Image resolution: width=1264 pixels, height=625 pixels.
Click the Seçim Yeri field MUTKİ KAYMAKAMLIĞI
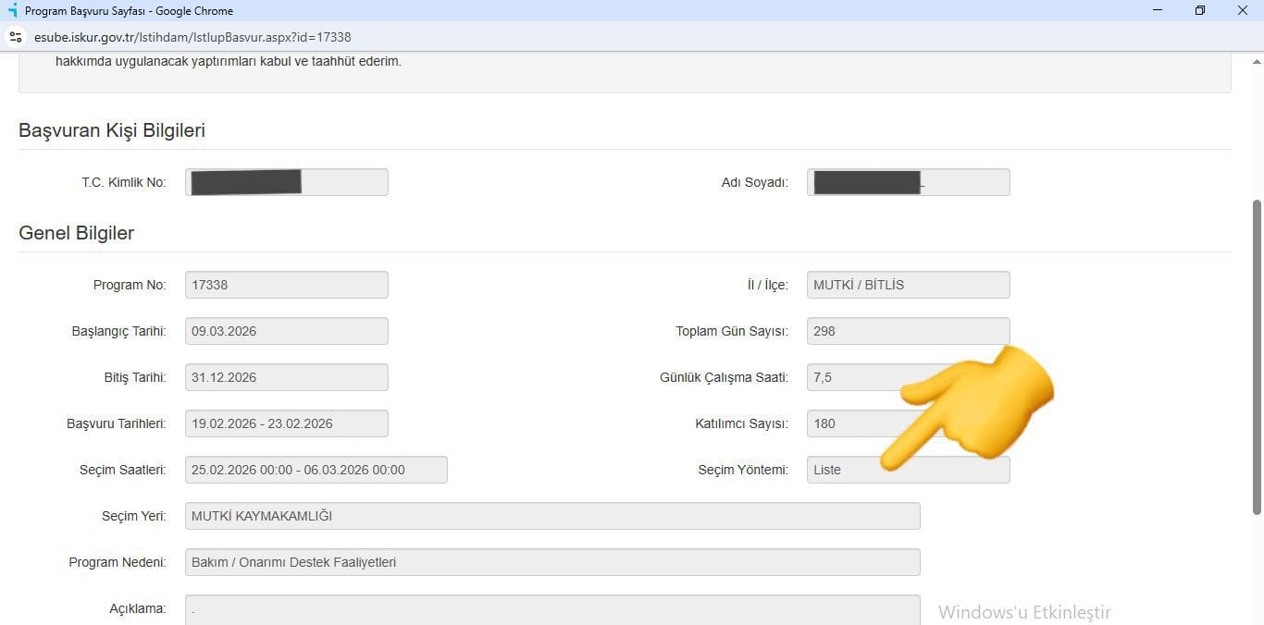point(552,516)
